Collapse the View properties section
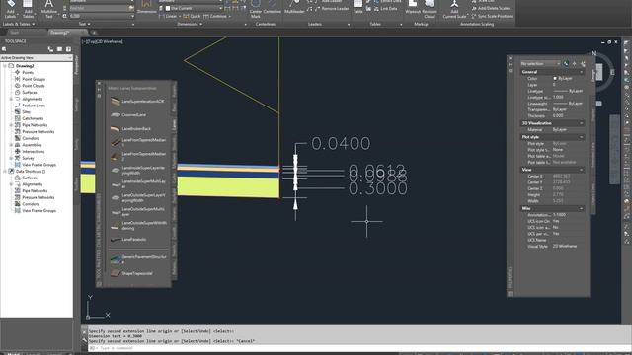The image size is (632, 355). pos(581,170)
